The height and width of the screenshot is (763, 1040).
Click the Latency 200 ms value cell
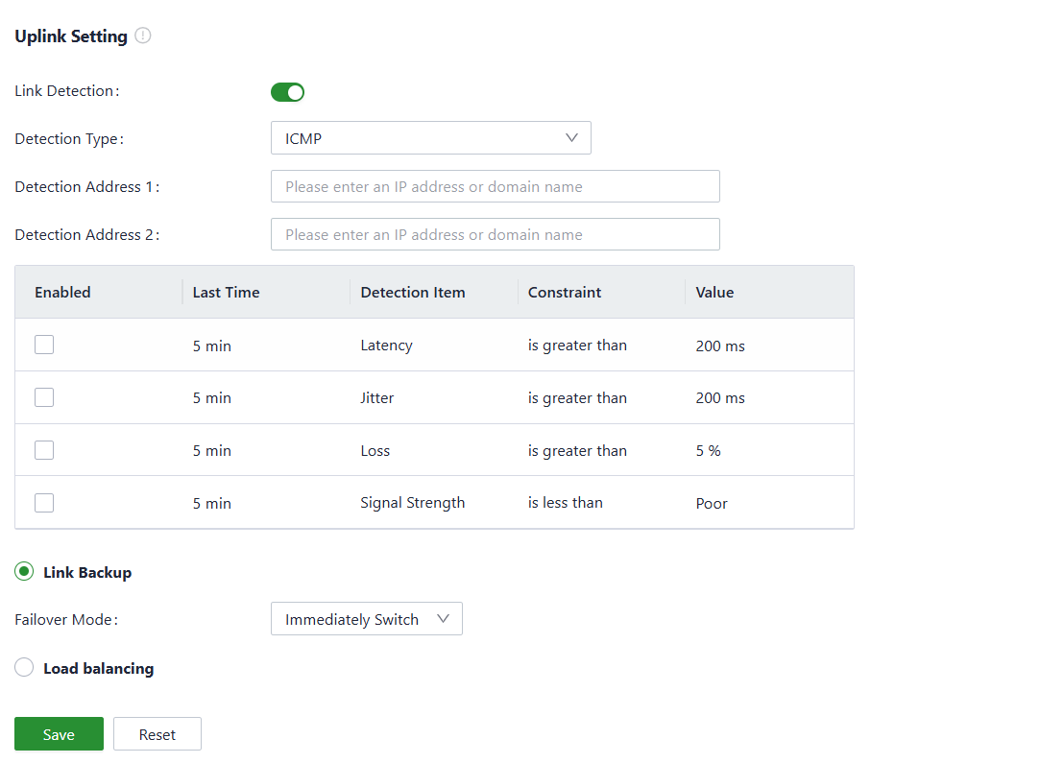(720, 346)
